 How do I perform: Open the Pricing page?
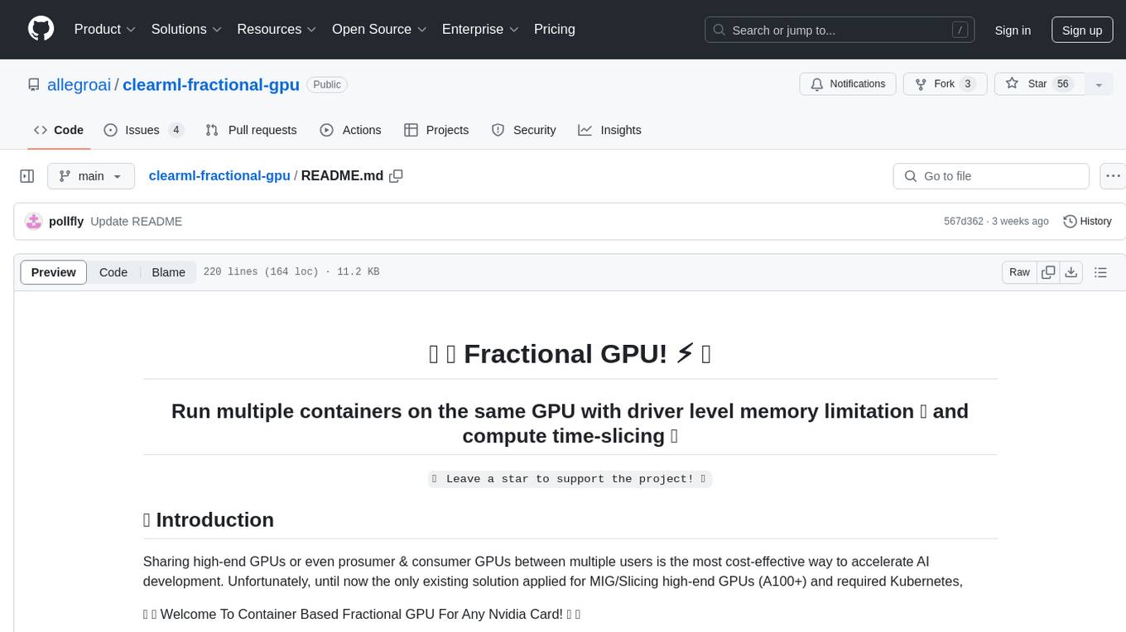click(x=555, y=29)
